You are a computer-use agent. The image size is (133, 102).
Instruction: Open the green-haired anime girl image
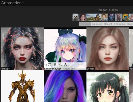[x=108, y=87]
